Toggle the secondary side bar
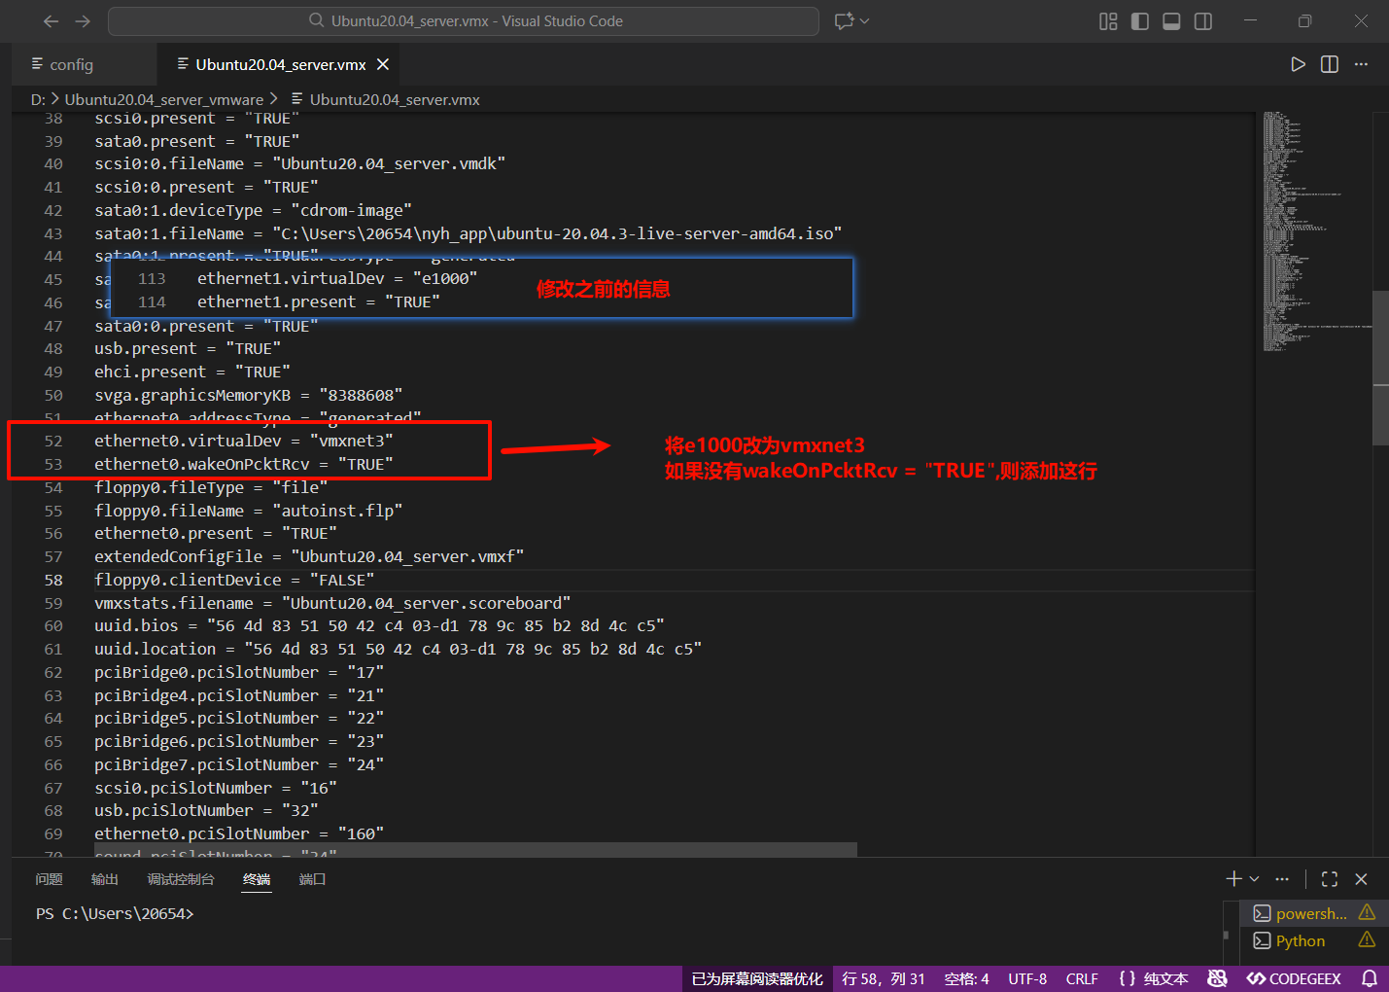 point(1203,20)
